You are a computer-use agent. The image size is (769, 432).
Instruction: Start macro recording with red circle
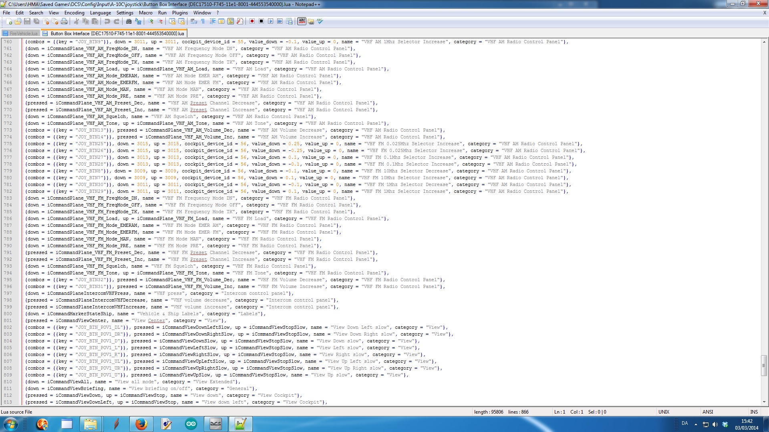tap(252, 21)
